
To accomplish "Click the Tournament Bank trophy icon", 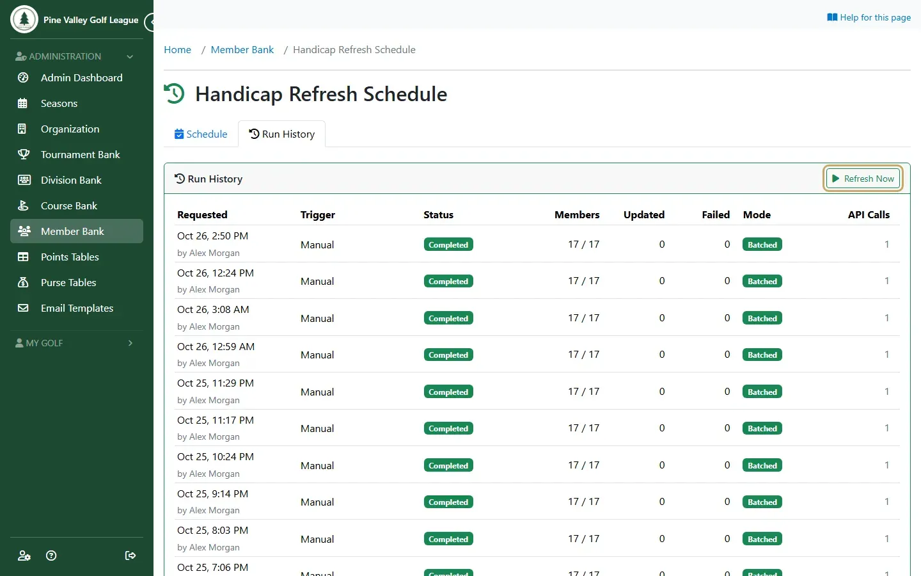I will click(24, 154).
